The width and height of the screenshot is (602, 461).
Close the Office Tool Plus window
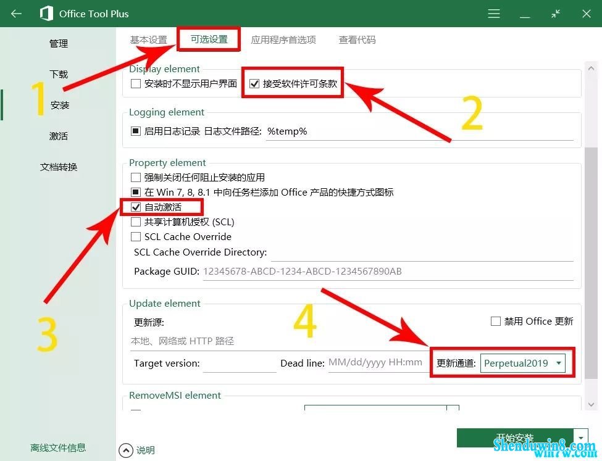tap(587, 14)
